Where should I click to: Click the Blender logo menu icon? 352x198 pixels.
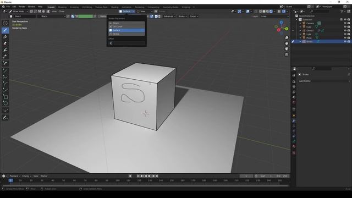pos(3,7)
